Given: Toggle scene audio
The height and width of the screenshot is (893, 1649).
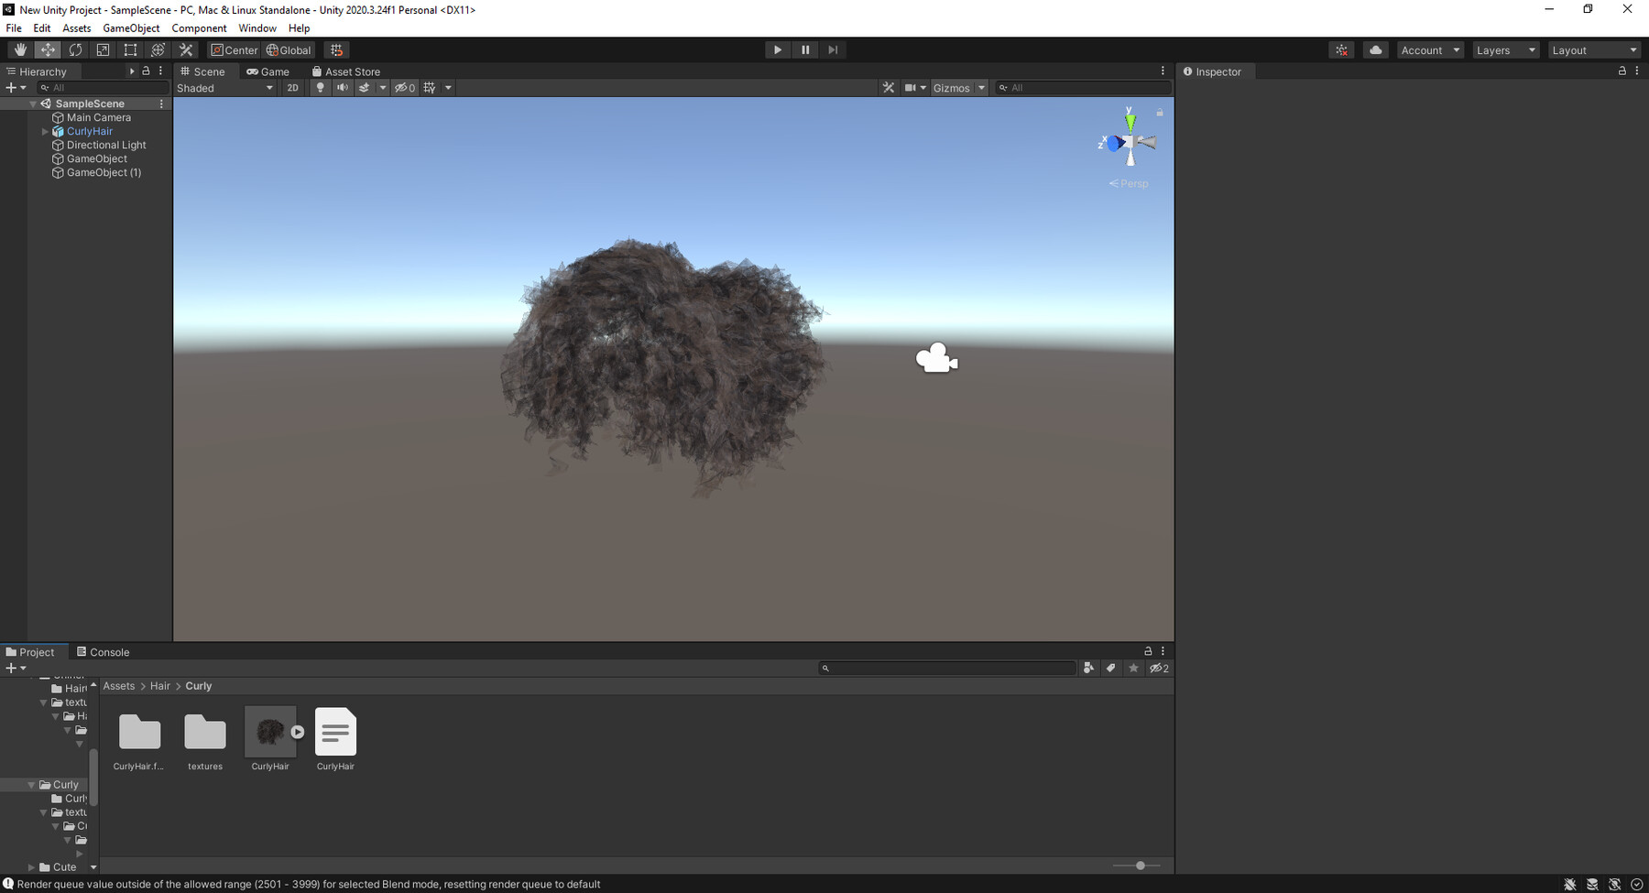Looking at the screenshot, I should pyautogui.click(x=342, y=88).
